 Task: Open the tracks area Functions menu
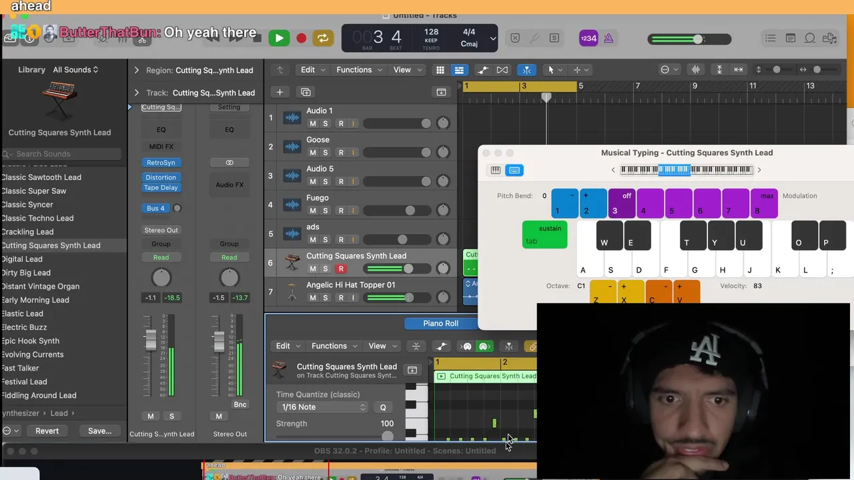358,69
